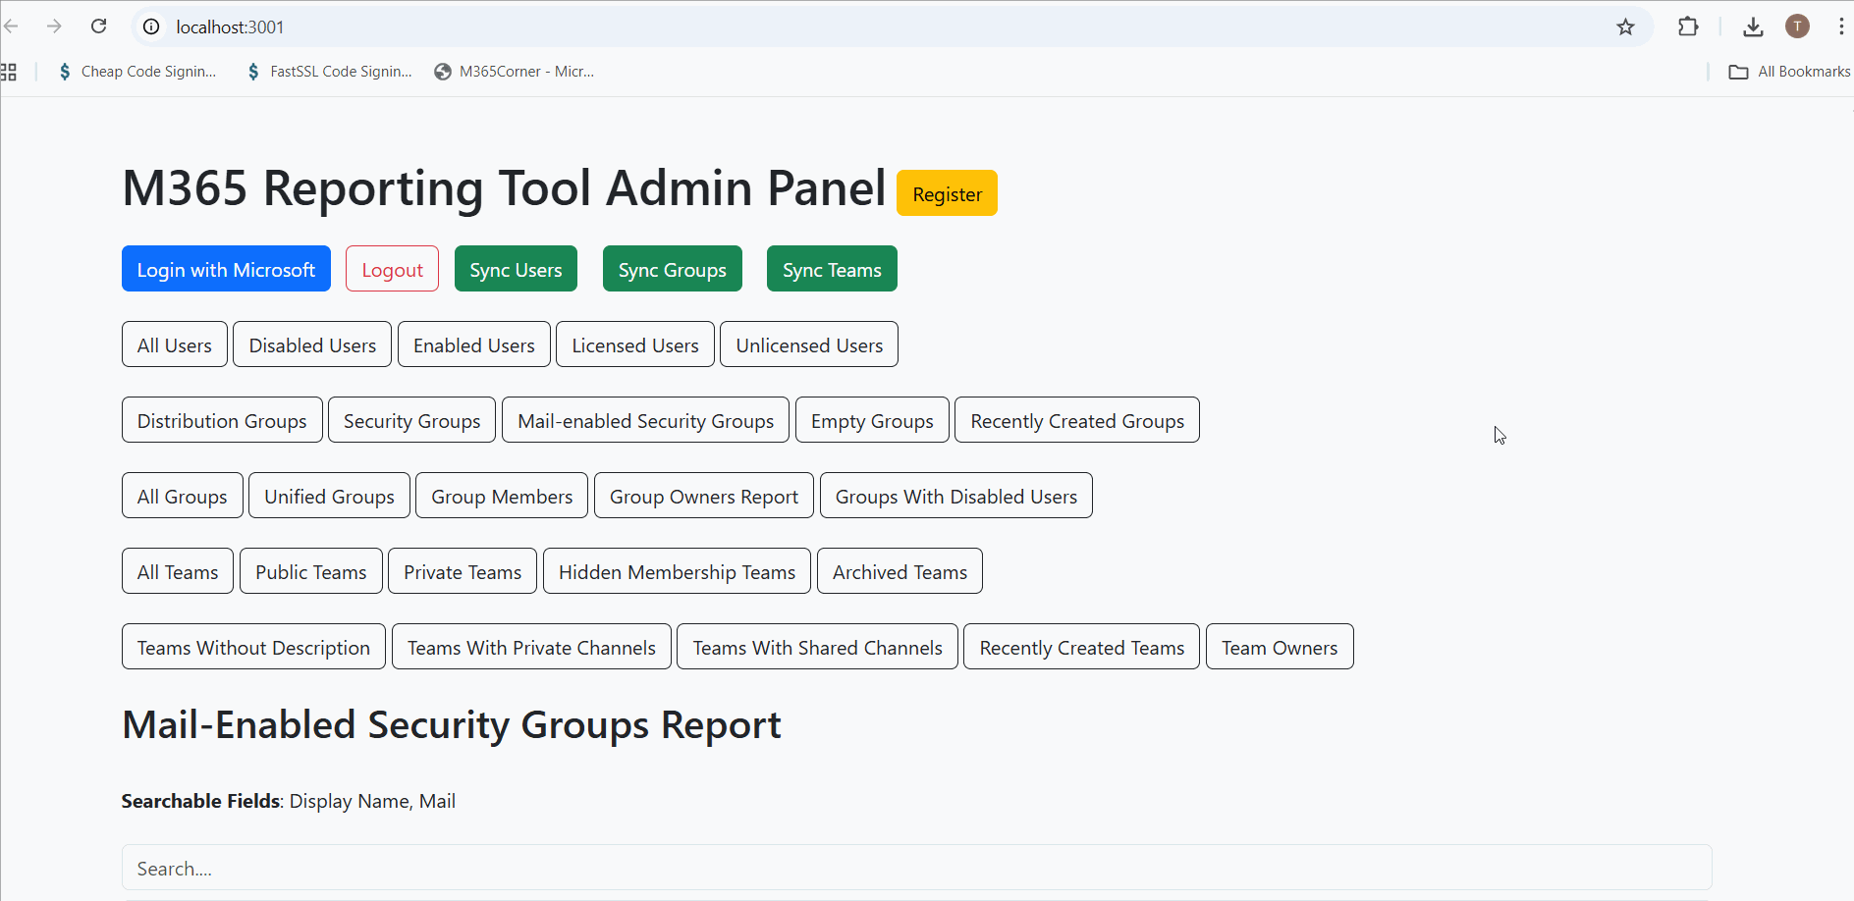Image resolution: width=1854 pixels, height=901 pixels.
Task: Open the browser three-dot menu
Action: tap(1840, 26)
